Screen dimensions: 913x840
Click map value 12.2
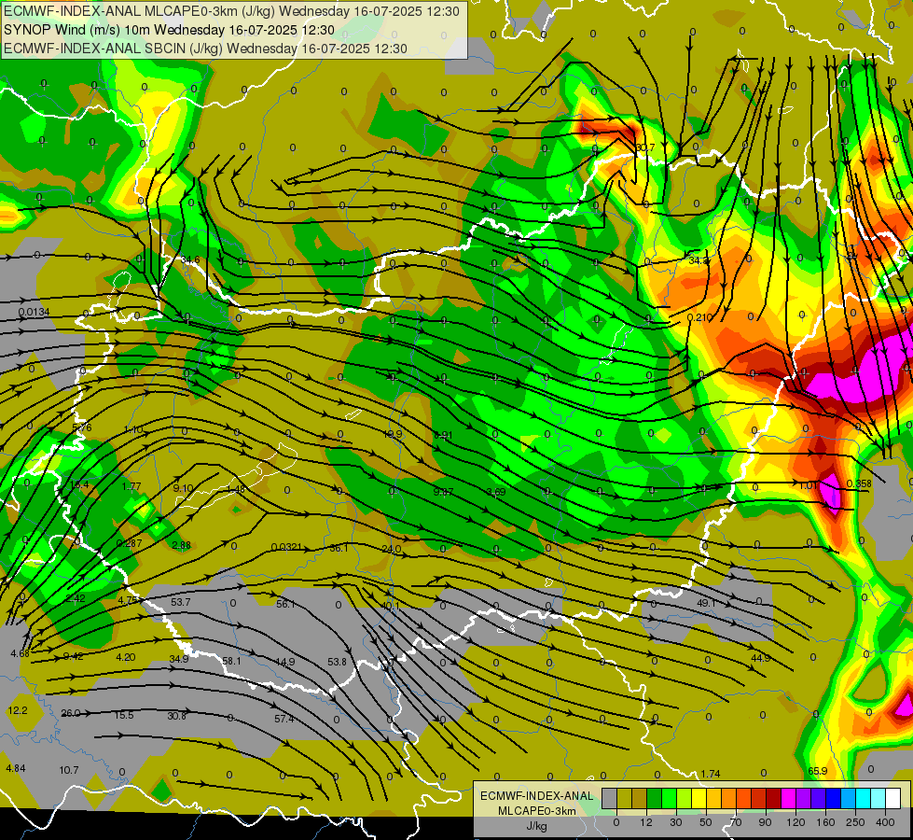pos(18,710)
